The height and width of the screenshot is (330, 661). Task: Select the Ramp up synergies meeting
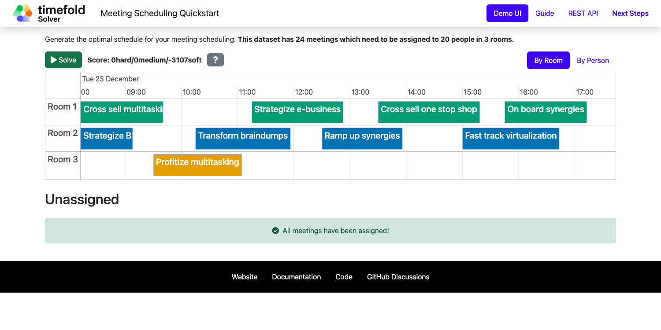click(362, 138)
